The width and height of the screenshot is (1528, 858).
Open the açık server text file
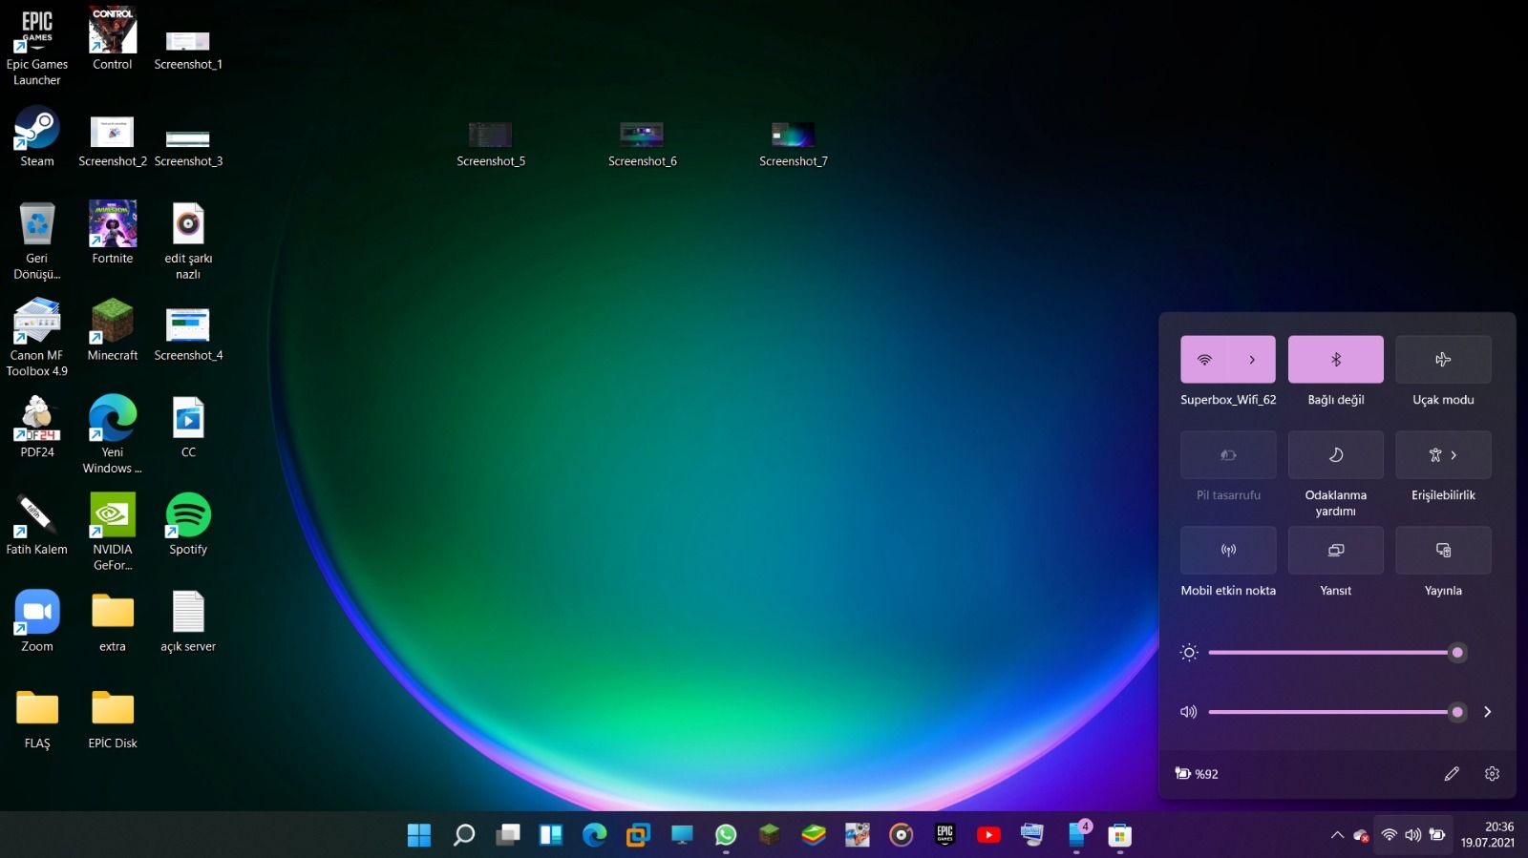click(188, 620)
